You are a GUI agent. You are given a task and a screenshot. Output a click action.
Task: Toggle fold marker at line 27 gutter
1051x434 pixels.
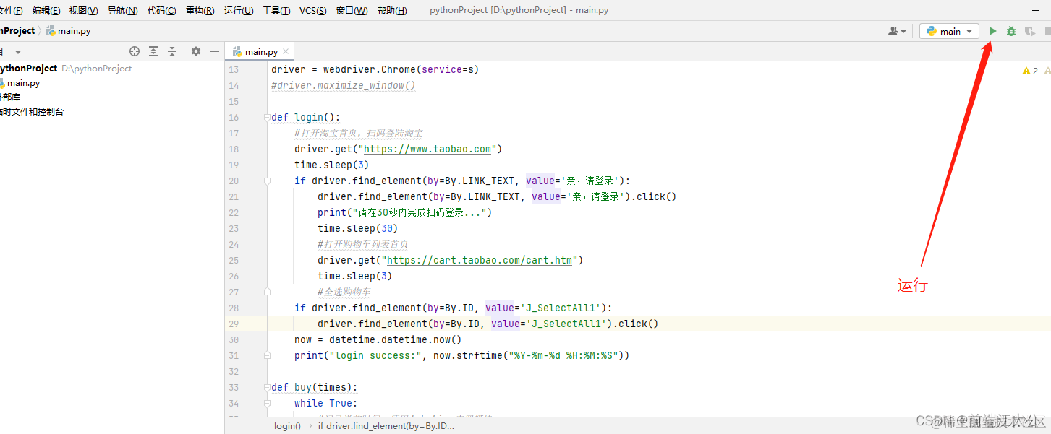click(x=267, y=292)
